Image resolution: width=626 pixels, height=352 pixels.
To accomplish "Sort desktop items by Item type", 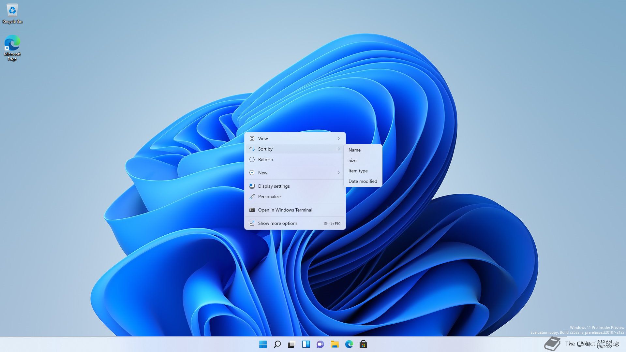I will coord(363,171).
